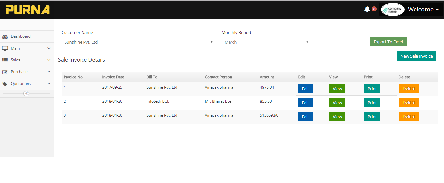View the Infotech Ltd. invoice
This screenshot has height=183, width=444.
pos(337,103)
